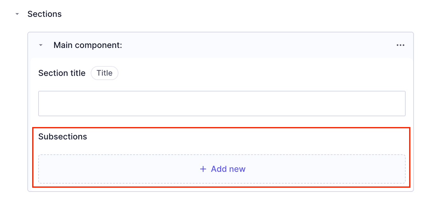Open the Main component options menu (ellipsis)
This screenshot has width=426, height=202.
[400, 45]
